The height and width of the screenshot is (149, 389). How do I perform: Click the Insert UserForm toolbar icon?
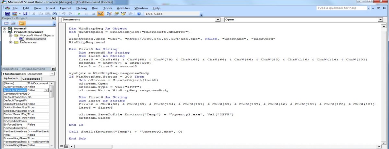[x=15, y=14]
